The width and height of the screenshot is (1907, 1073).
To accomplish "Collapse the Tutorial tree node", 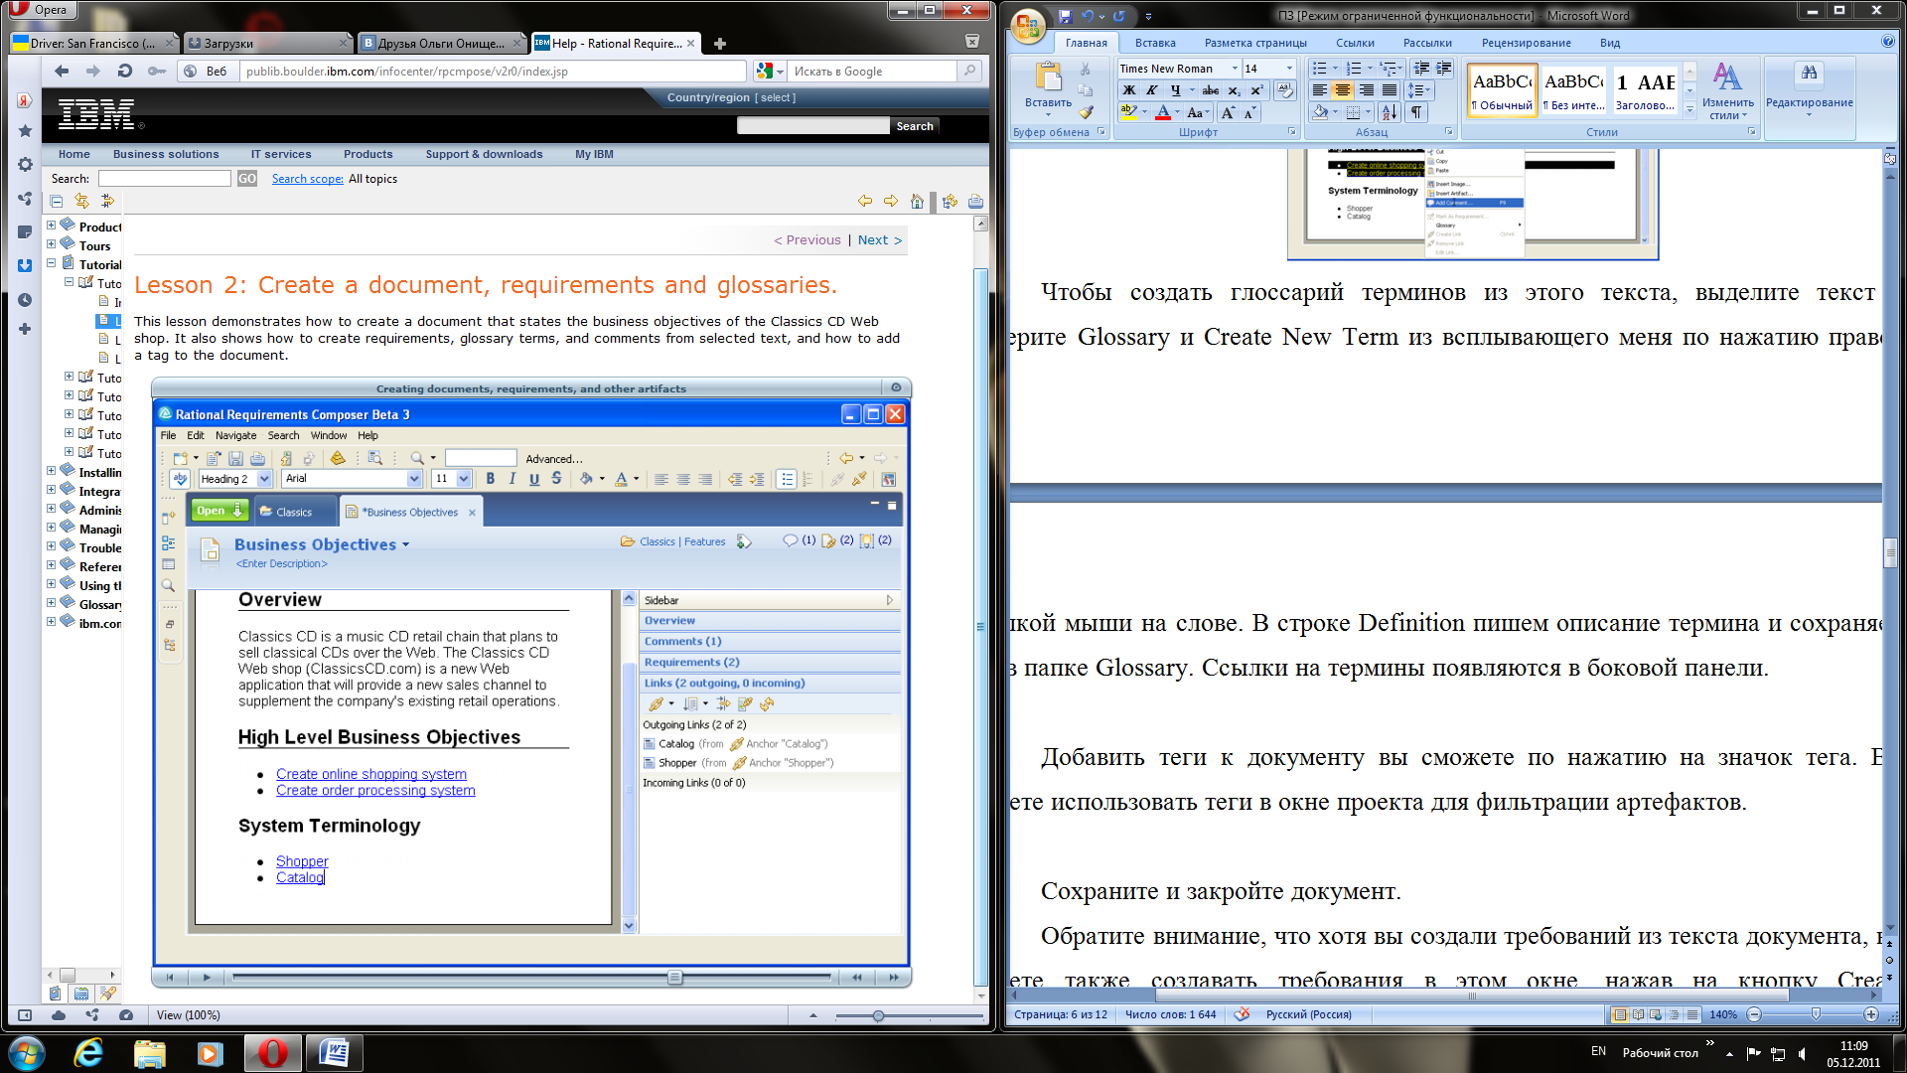I will coord(52,264).
